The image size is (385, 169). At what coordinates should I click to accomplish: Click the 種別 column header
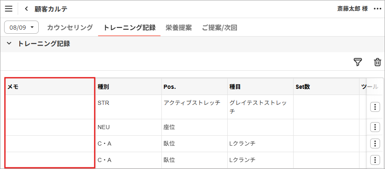[x=127, y=87]
